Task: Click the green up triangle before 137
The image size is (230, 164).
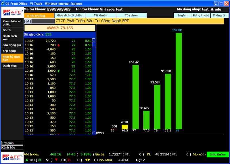Action: click(x=27, y=160)
